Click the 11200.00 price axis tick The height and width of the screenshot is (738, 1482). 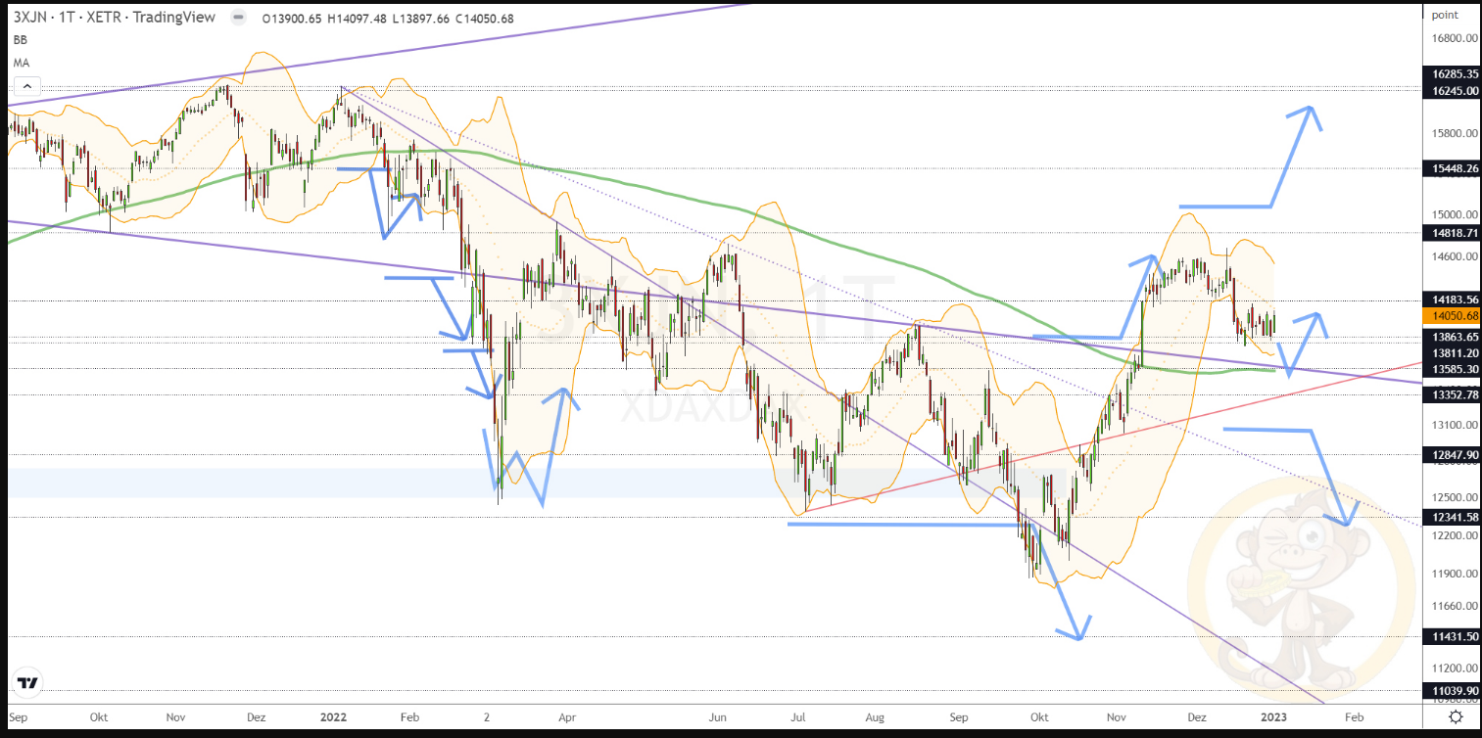tap(1454, 669)
